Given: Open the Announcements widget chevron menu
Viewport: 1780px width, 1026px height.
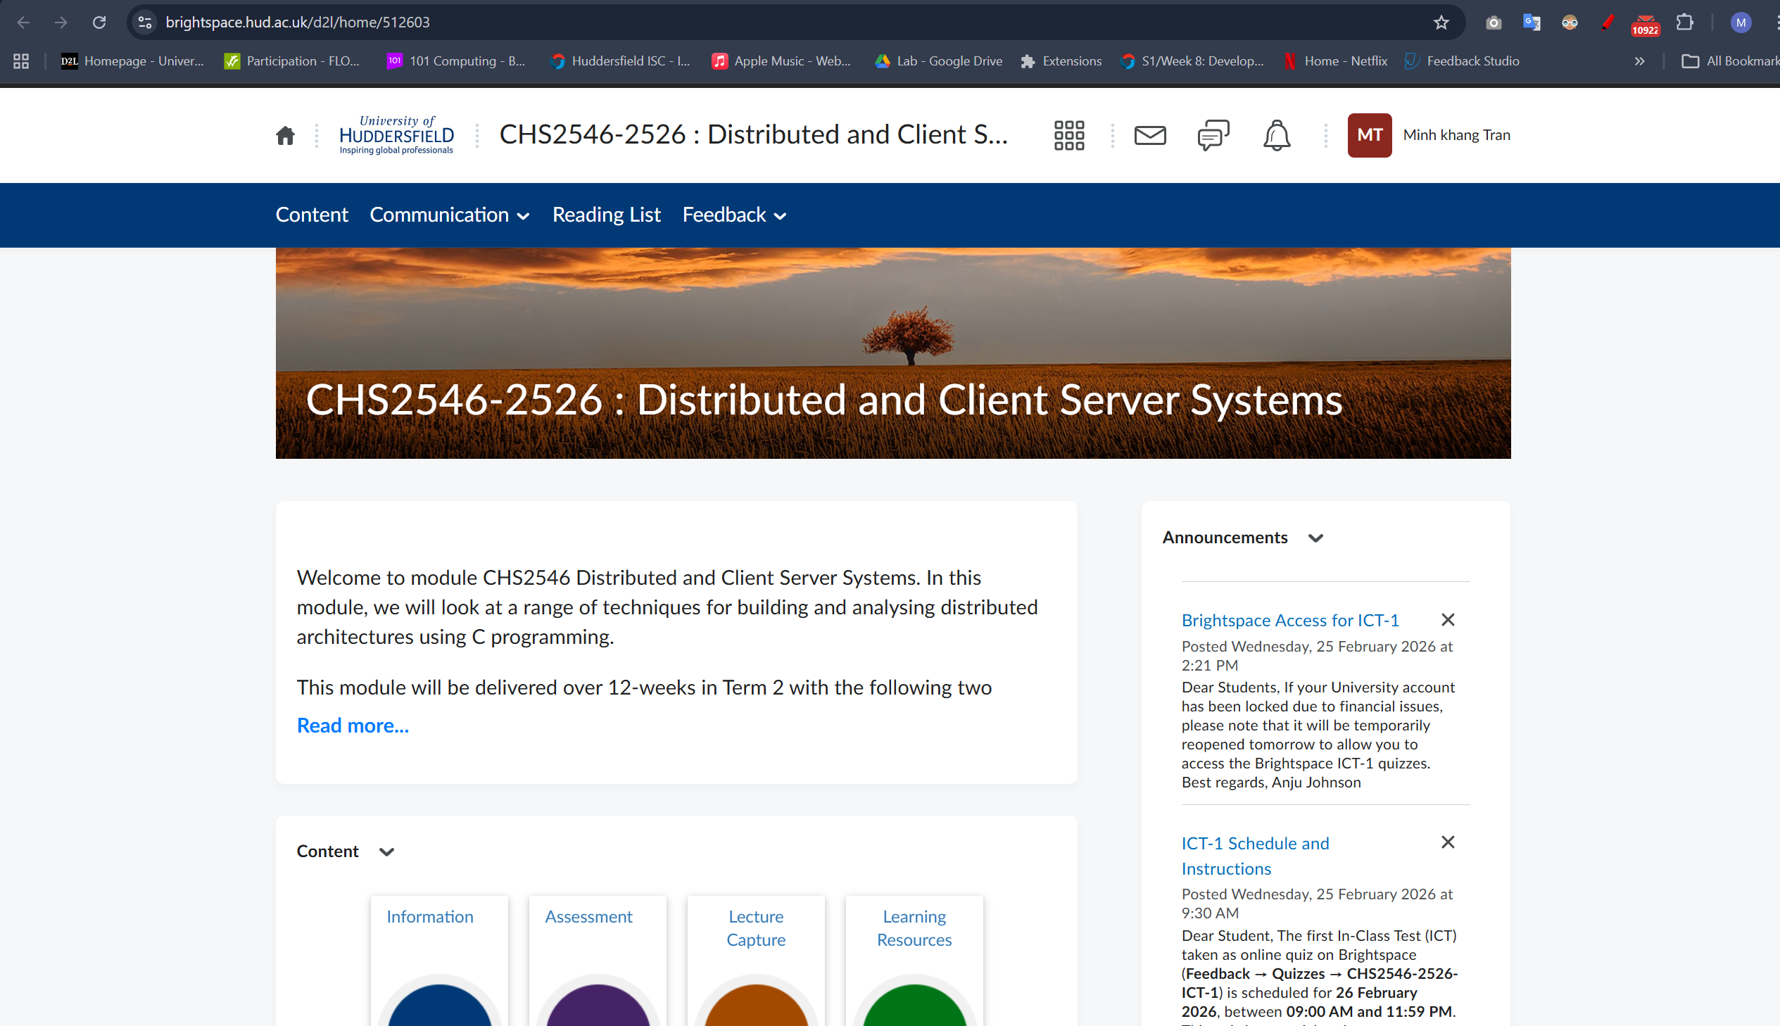Looking at the screenshot, I should (1315, 538).
